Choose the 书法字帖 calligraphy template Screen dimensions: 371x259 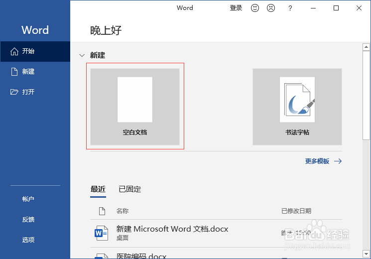pyautogui.click(x=297, y=107)
